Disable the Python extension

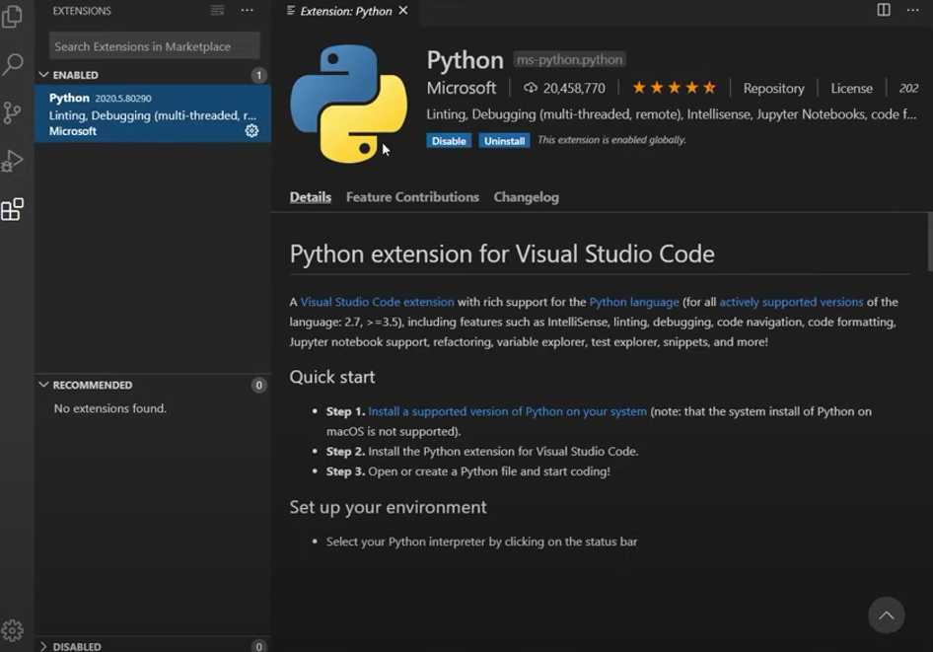coord(449,141)
